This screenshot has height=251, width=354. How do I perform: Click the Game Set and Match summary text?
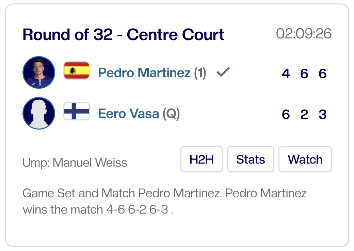point(165,201)
